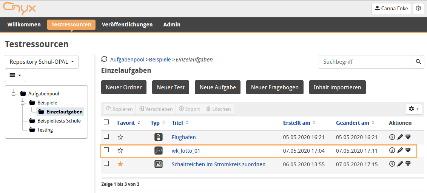Viewport: 427px width, 193px height.
Task: Open the Repository Schul-OPAL dropdown
Action: coord(42,62)
